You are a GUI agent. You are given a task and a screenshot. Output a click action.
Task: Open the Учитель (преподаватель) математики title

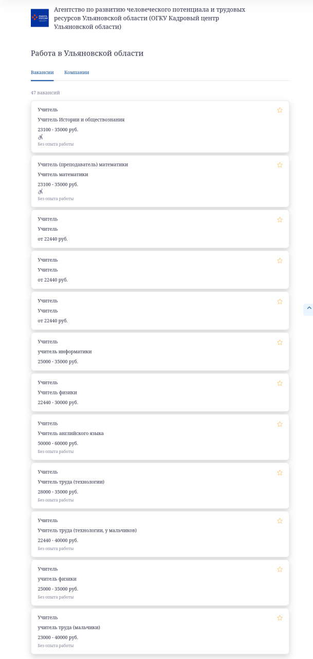(83, 164)
